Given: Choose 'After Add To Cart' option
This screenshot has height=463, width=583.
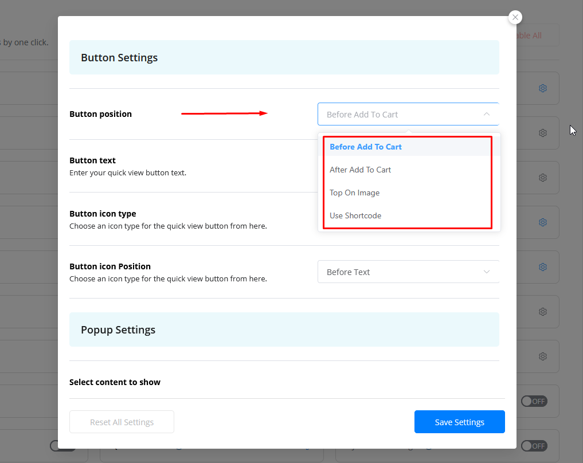Looking at the screenshot, I should (x=361, y=170).
